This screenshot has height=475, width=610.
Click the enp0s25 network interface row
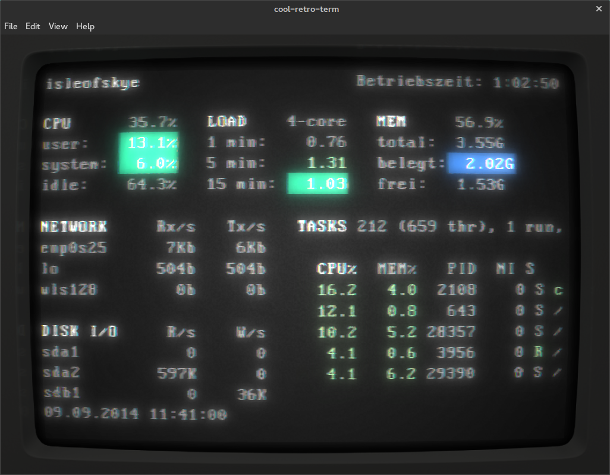tap(74, 248)
